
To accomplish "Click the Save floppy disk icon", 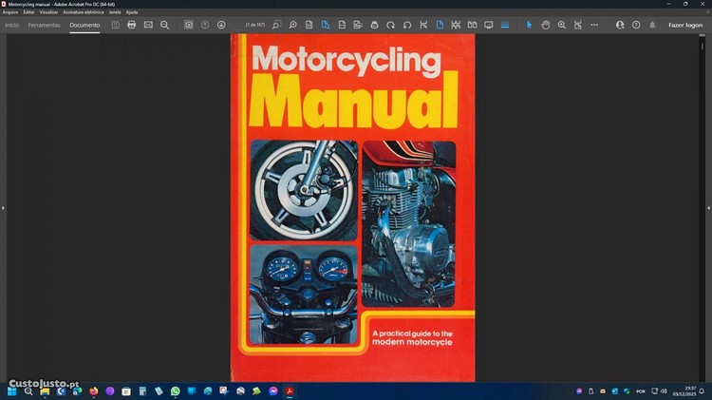I will tap(116, 25).
